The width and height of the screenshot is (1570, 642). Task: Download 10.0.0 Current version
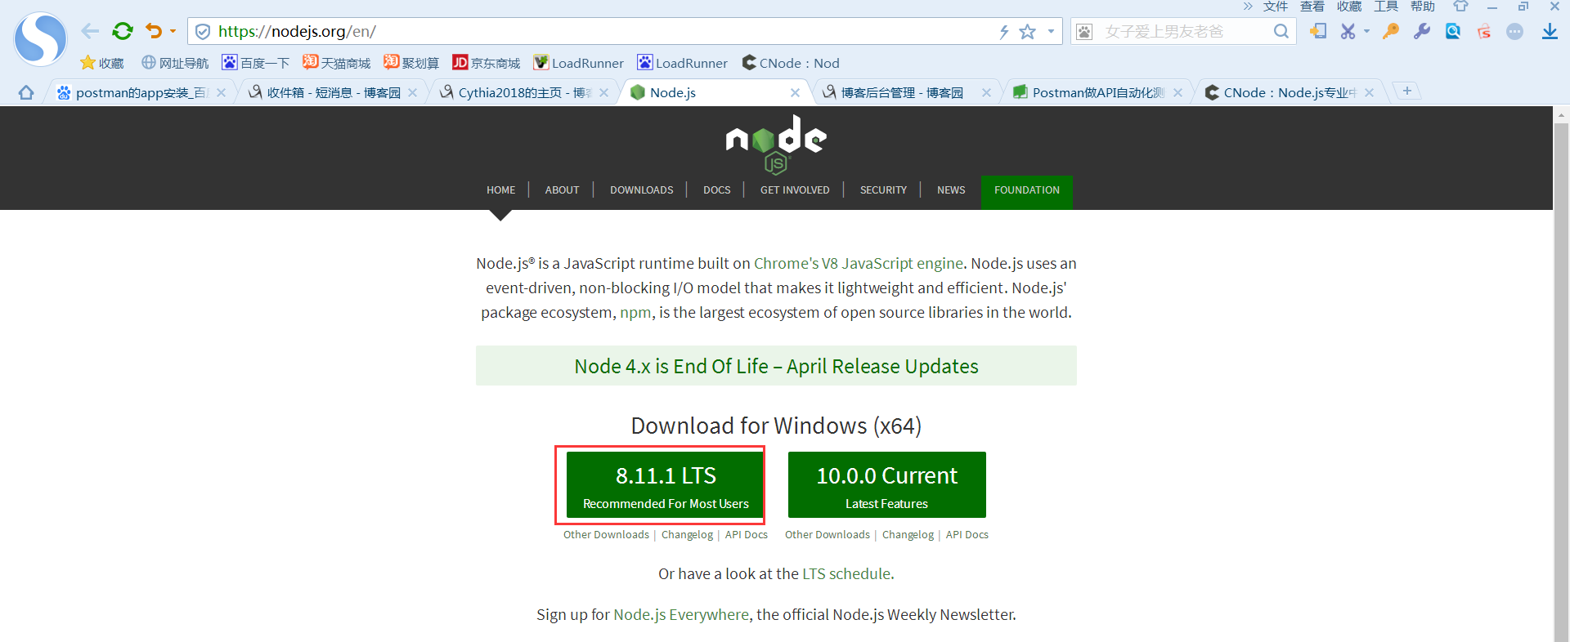click(x=887, y=484)
